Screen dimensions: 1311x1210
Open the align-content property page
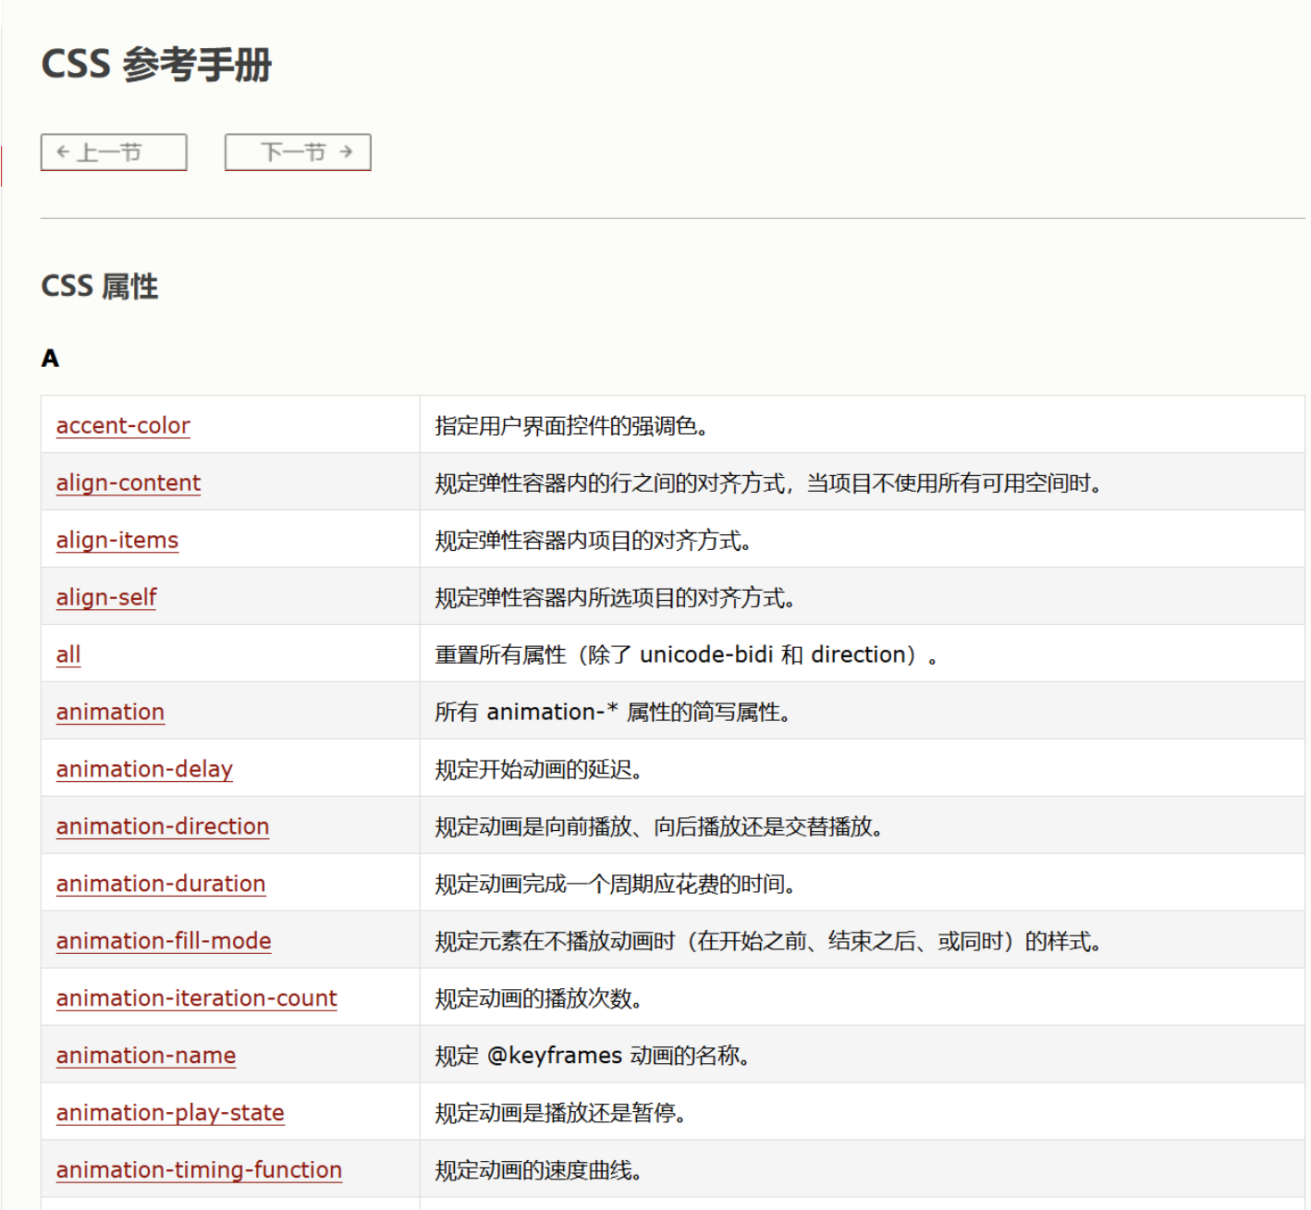(x=128, y=483)
